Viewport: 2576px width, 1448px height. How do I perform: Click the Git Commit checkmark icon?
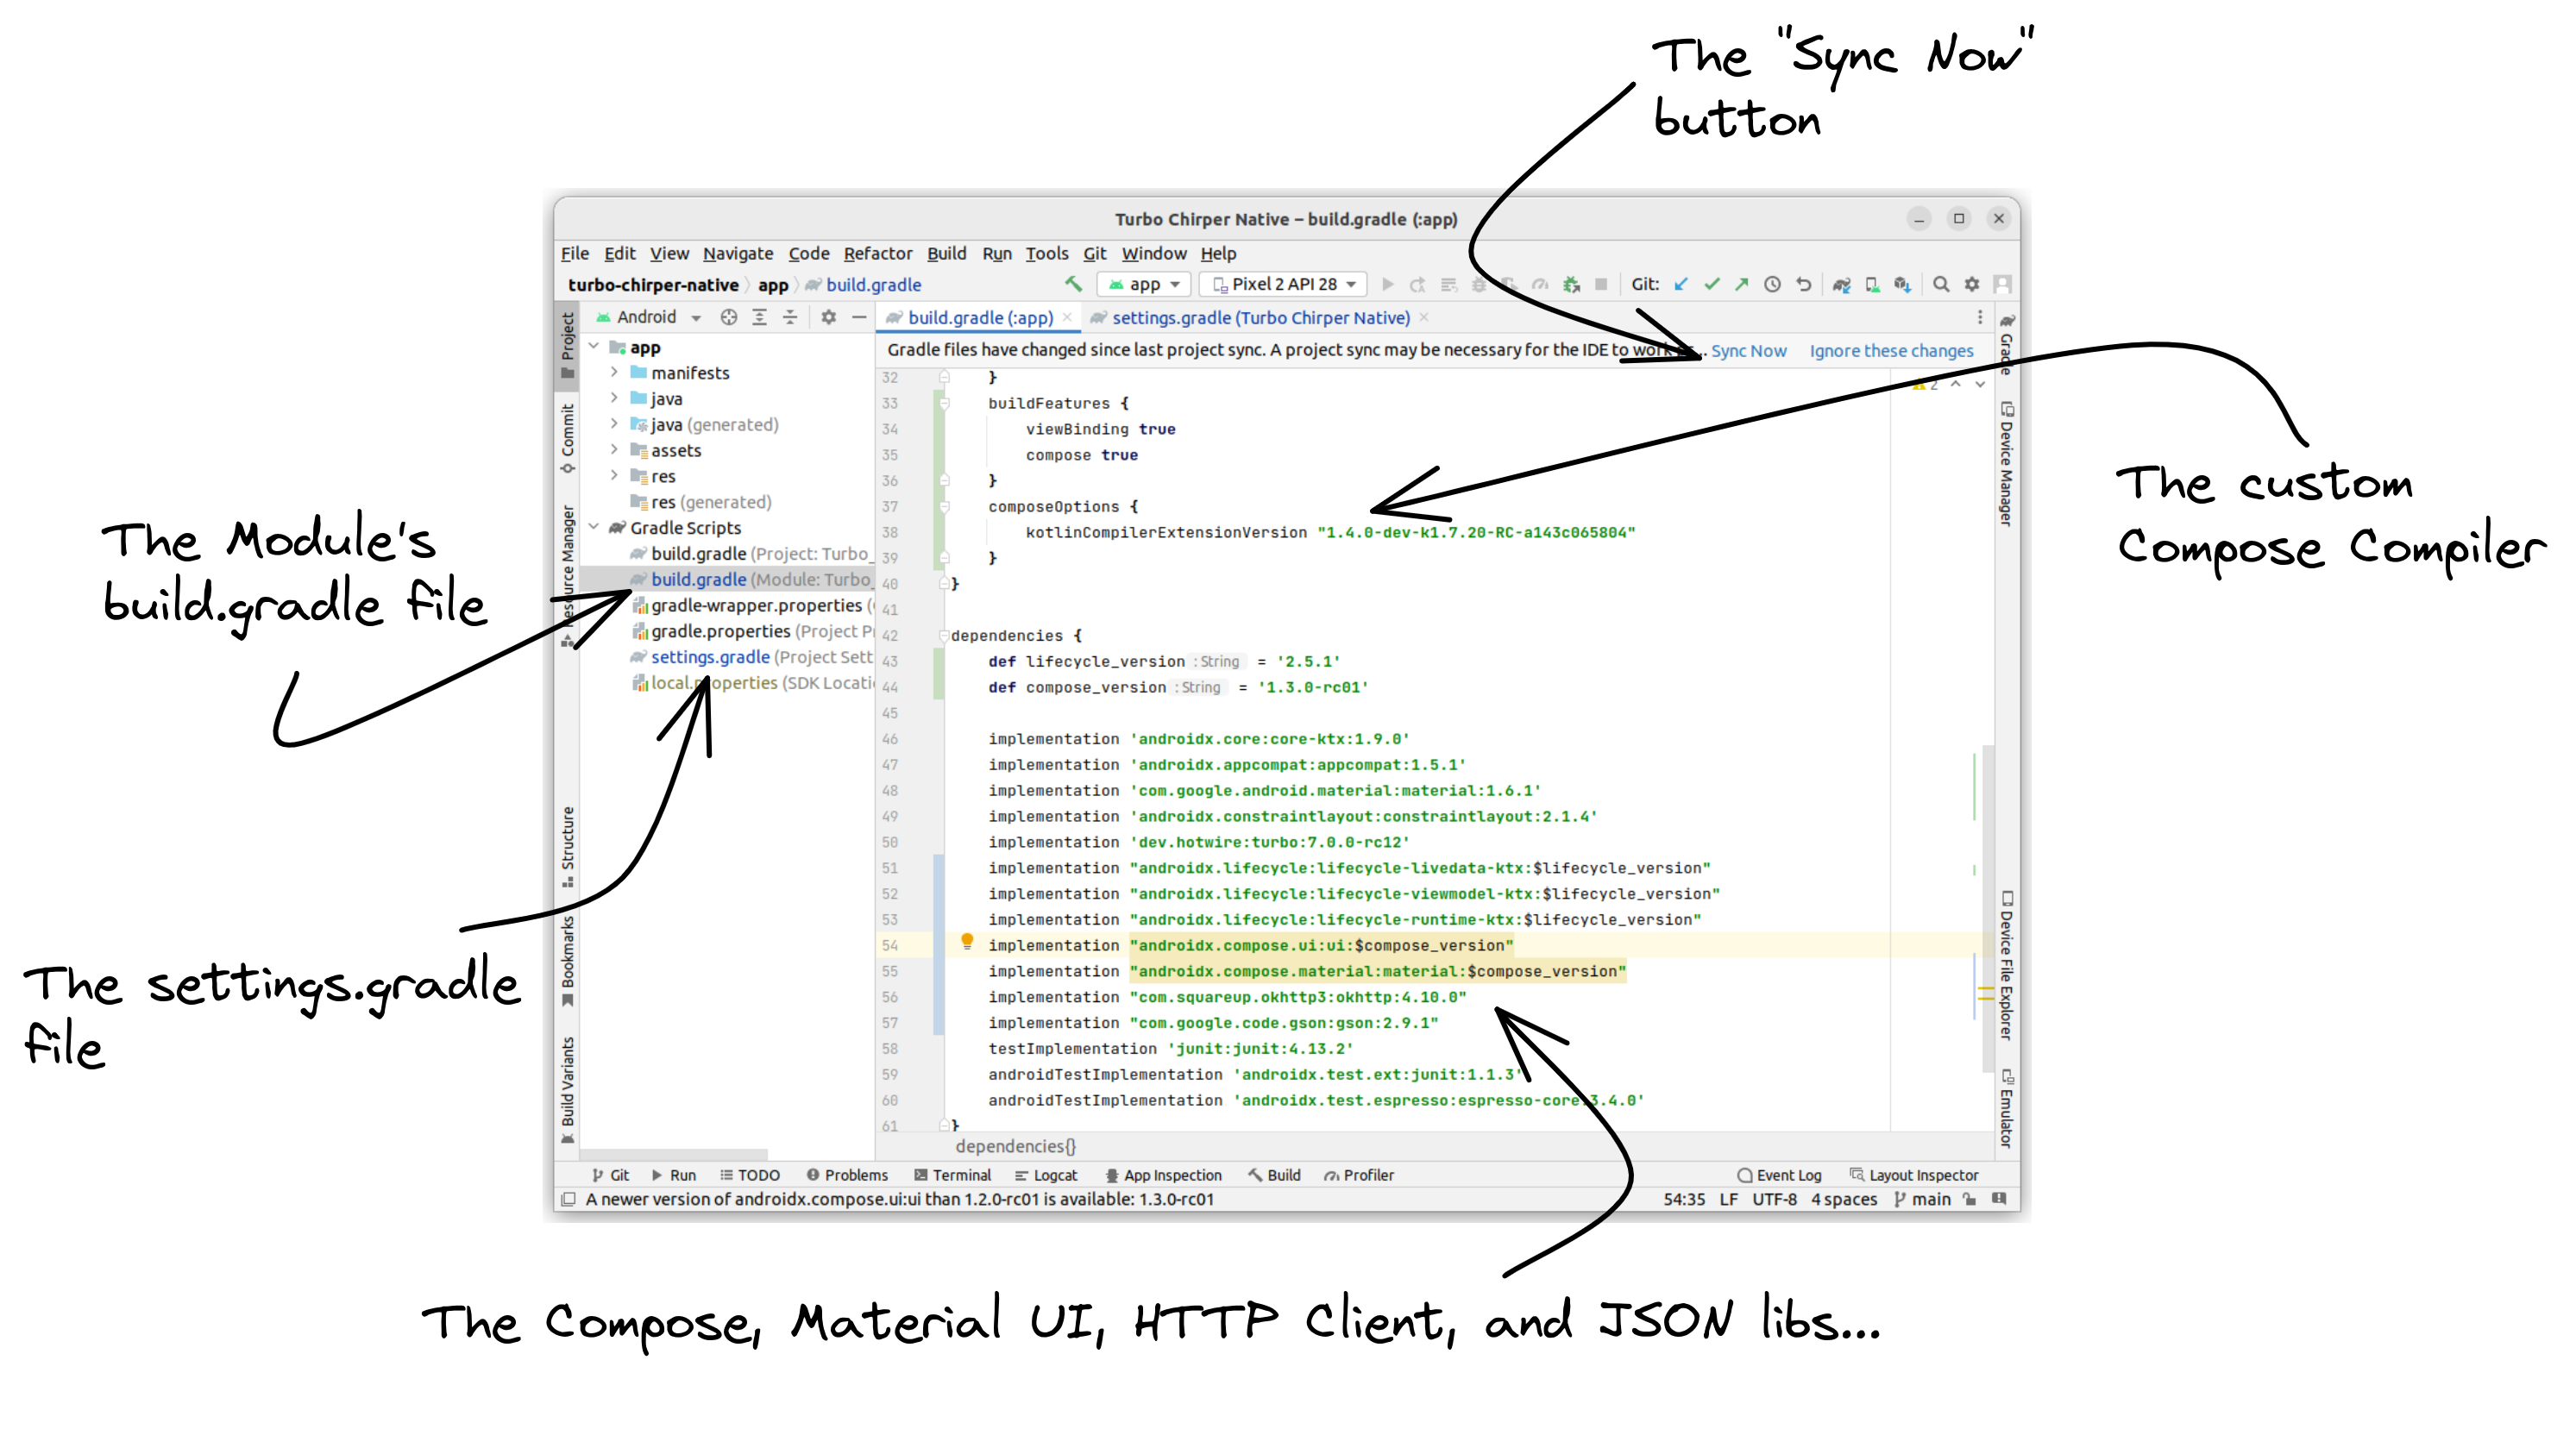point(1712,284)
